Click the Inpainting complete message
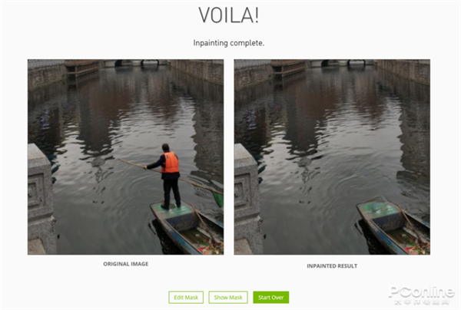The image size is (461, 310). pos(229,43)
